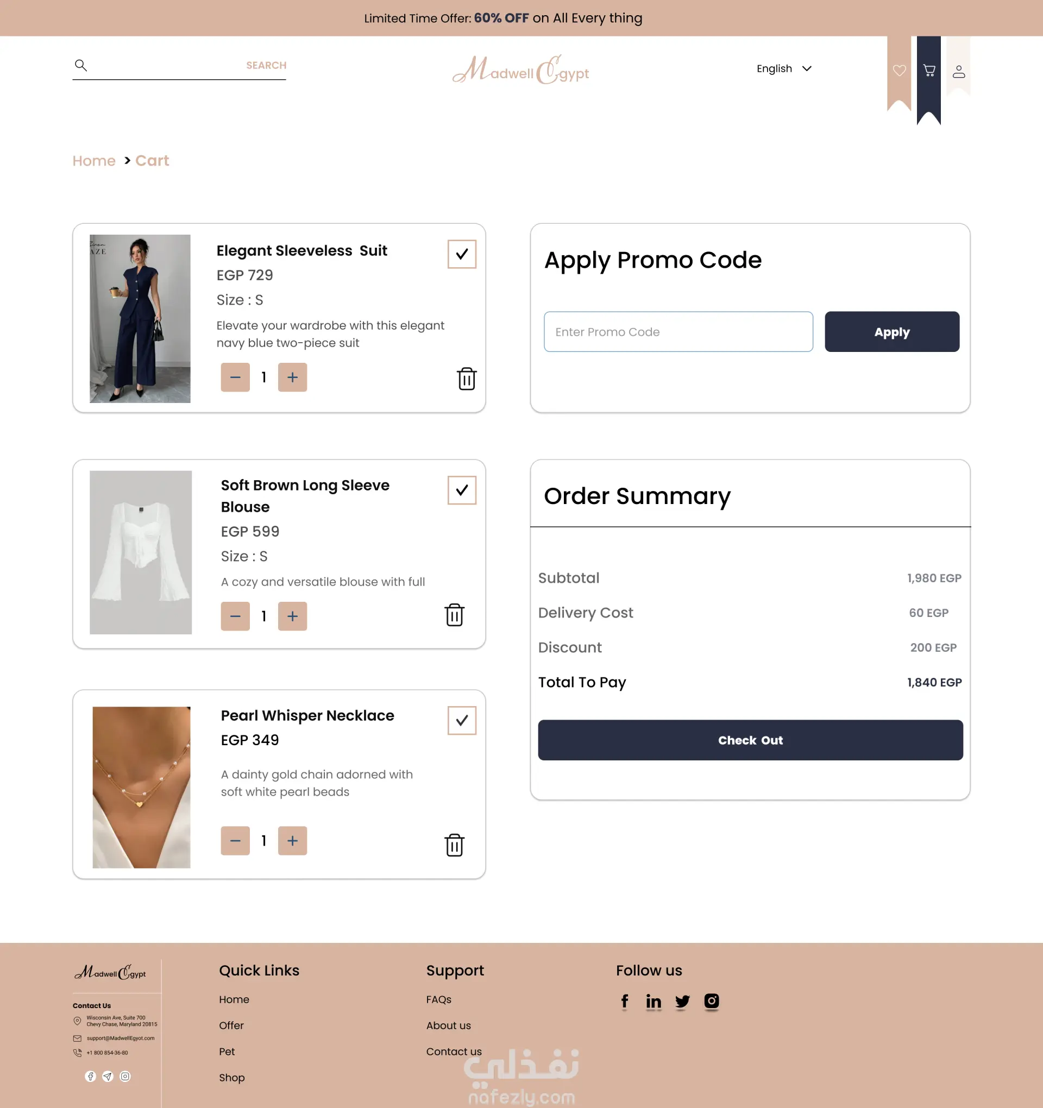Image resolution: width=1043 pixels, height=1108 pixels.
Task: Go to Home in the breadcrumb
Action: pyautogui.click(x=94, y=161)
